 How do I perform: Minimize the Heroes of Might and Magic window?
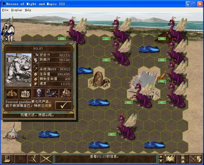tap(188, 4)
